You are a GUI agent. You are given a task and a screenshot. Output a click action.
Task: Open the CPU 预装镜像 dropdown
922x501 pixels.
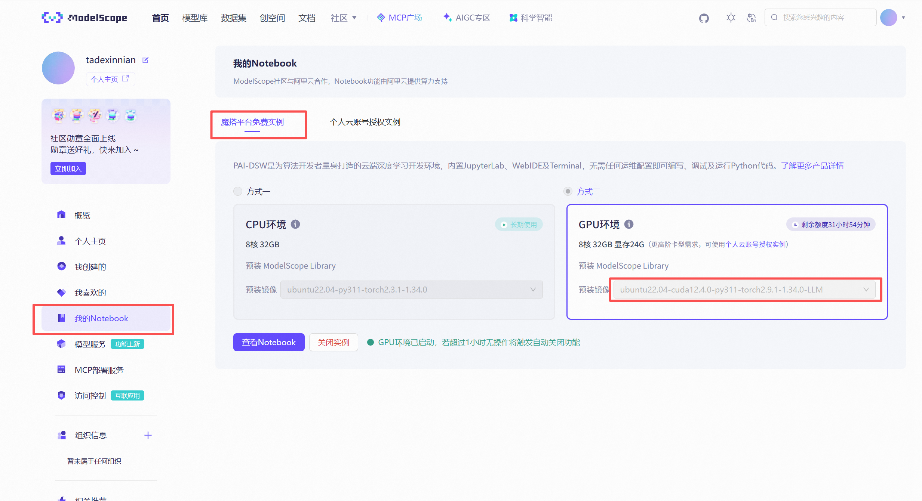click(x=411, y=290)
